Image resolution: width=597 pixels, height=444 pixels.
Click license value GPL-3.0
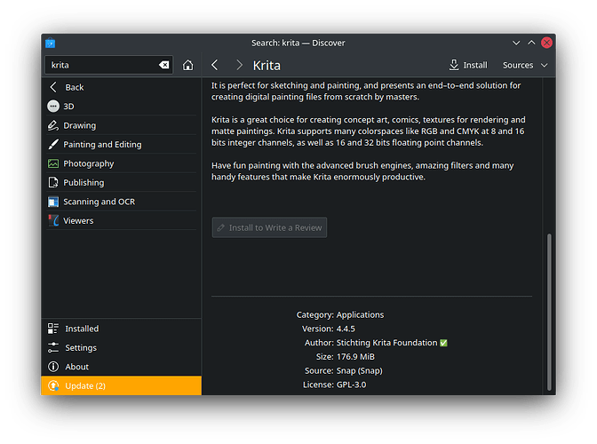(351, 385)
